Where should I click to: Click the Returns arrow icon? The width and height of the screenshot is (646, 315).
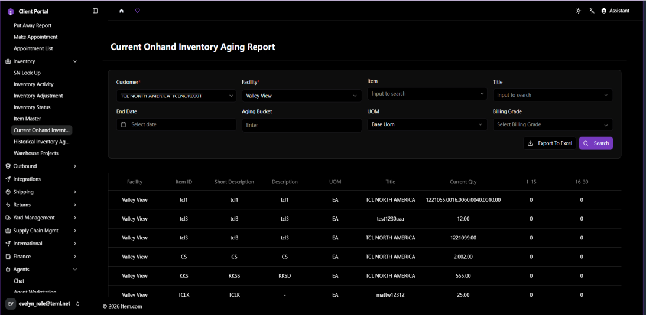tap(8, 205)
